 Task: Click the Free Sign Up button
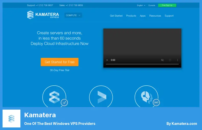(167, 5)
